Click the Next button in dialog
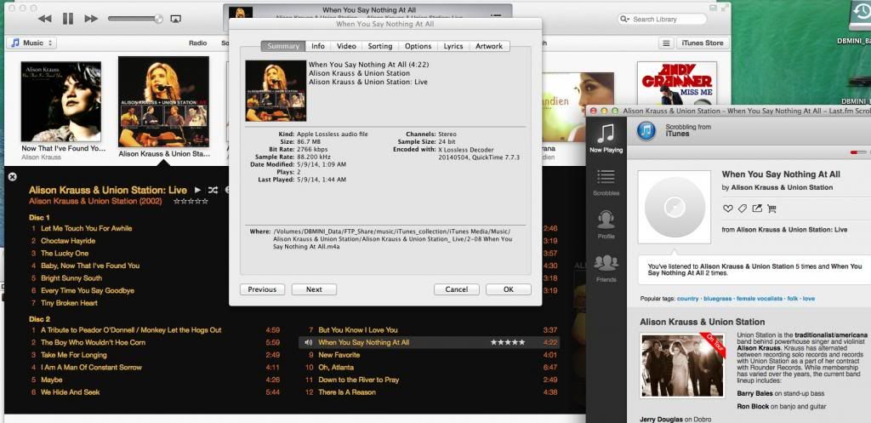Viewport: 871px width, 423px height. tap(314, 289)
